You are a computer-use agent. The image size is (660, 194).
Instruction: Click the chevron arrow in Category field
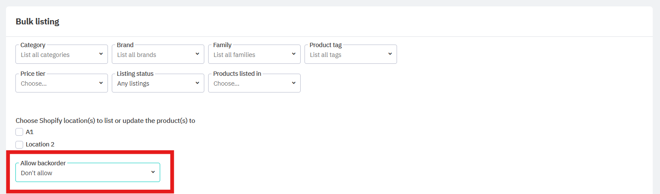(x=101, y=54)
